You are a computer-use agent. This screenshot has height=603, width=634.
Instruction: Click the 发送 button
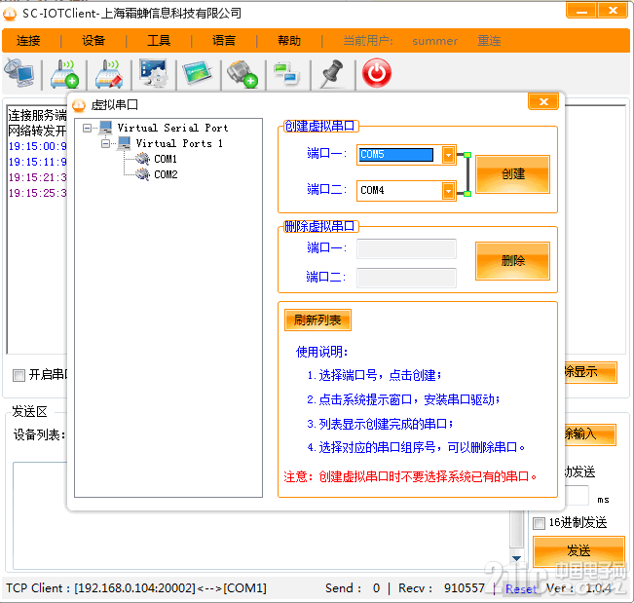pos(578,550)
